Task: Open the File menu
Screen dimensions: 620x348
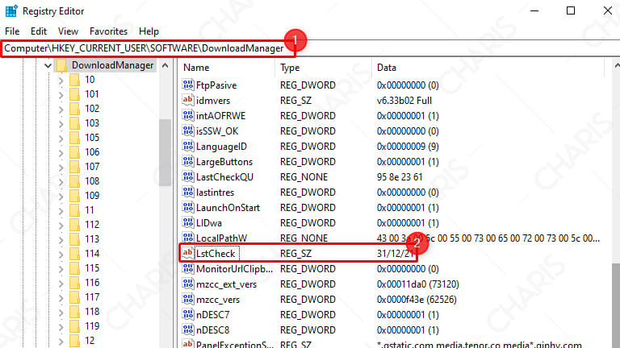Action: [12, 31]
